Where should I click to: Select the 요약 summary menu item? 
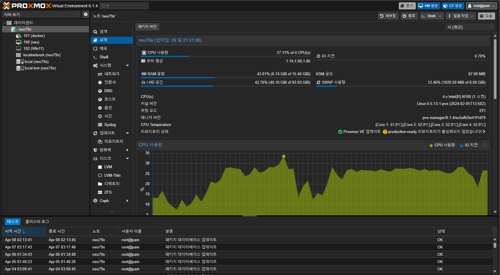point(112,40)
